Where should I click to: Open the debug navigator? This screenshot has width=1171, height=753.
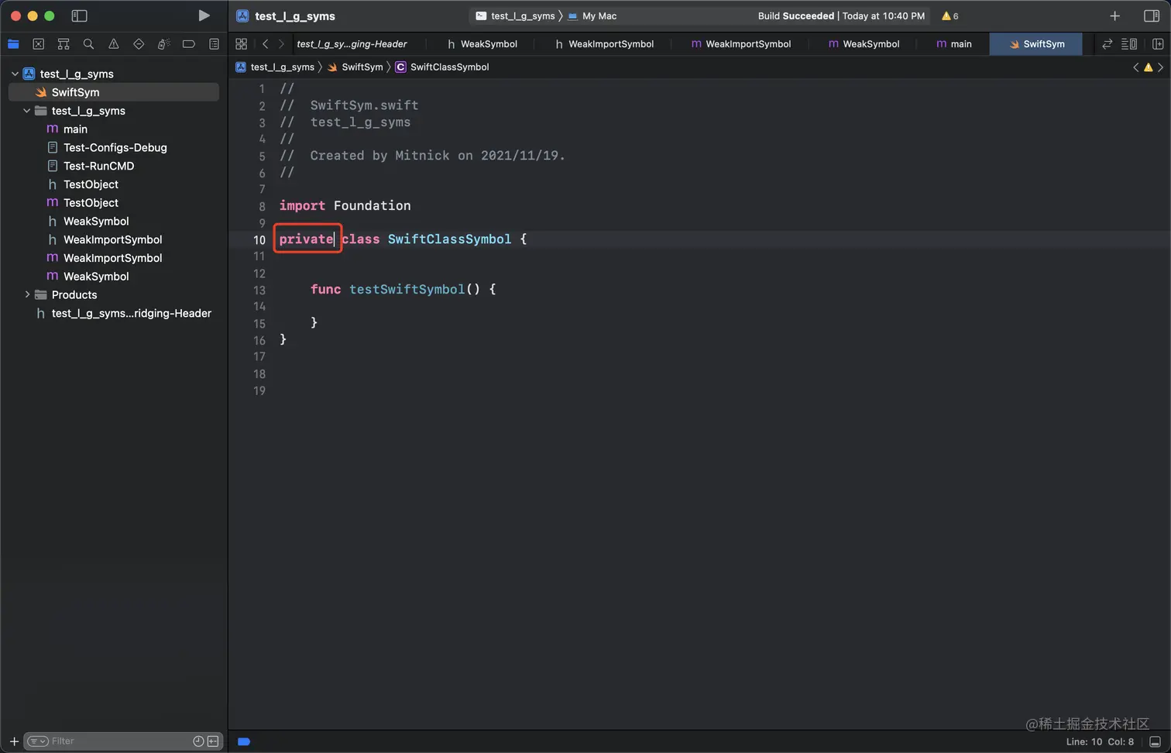click(x=163, y=44)
